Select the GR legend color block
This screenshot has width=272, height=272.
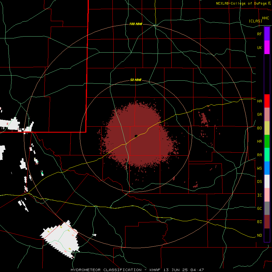coord(267,115)
